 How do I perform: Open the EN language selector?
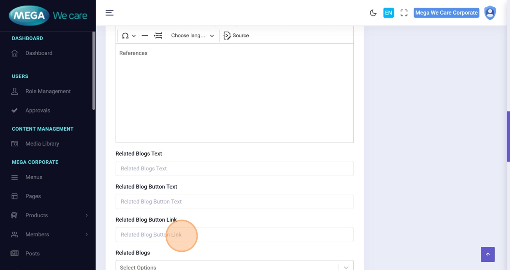388,13
